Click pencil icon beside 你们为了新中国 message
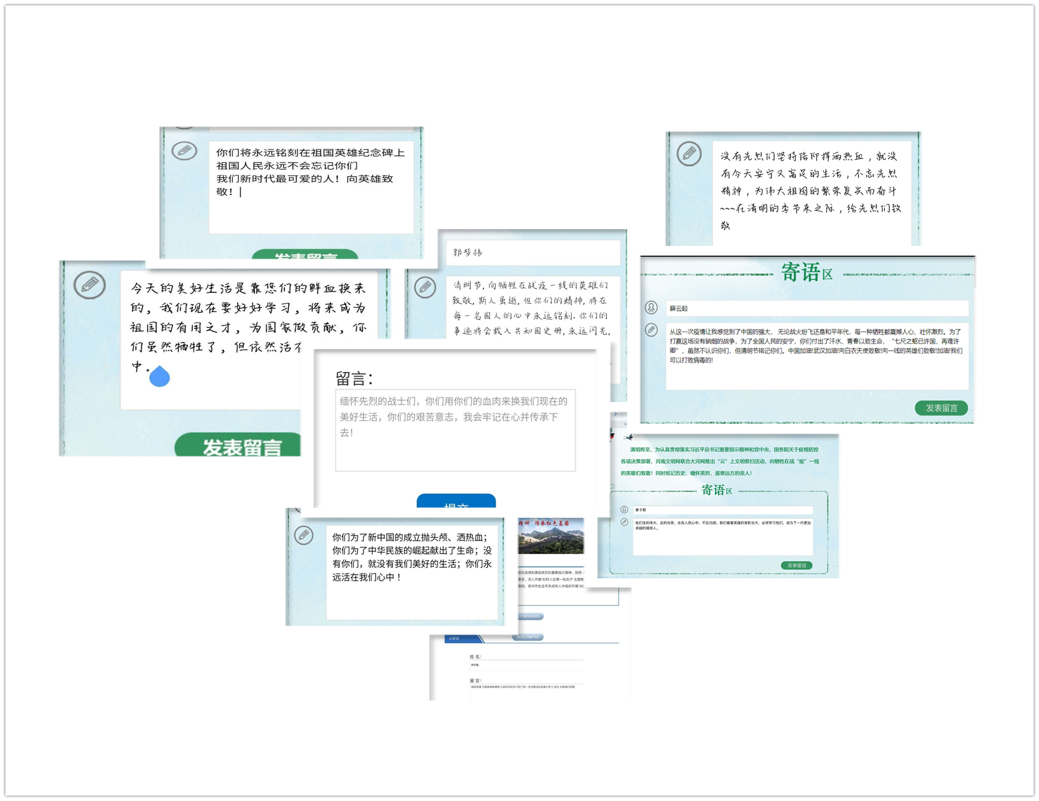 tap(304, 535)
